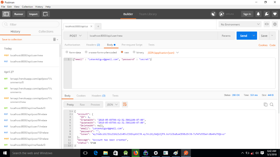Click the Import button
Viewport: 280px width, 157px height.
pos(33,14)
